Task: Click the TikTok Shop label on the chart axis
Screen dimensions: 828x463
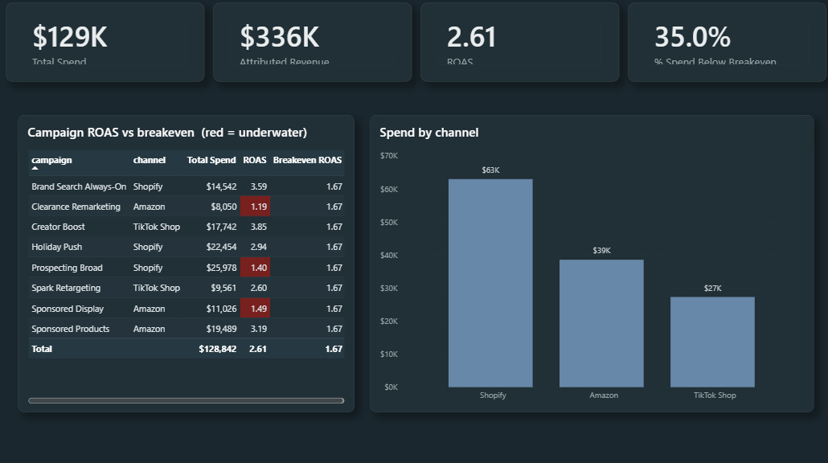Action: pos(715,395)
